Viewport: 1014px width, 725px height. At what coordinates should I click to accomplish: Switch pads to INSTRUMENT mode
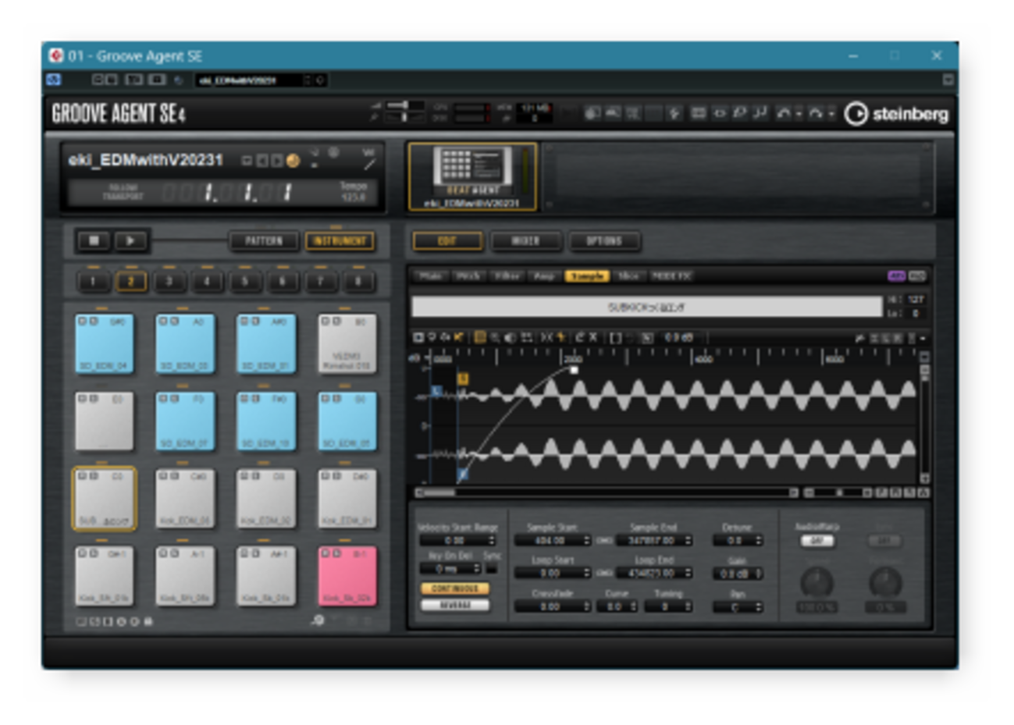(x=340, y=241)
